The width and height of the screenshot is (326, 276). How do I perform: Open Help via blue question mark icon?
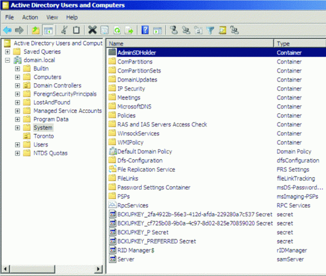click(x=145, y=31)
